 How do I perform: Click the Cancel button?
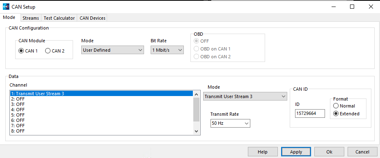coord(362,152)
